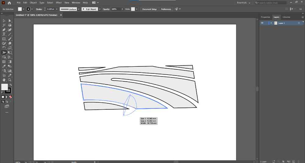Select the Zoom tool

pyautogui.click(x=10, y=80)
